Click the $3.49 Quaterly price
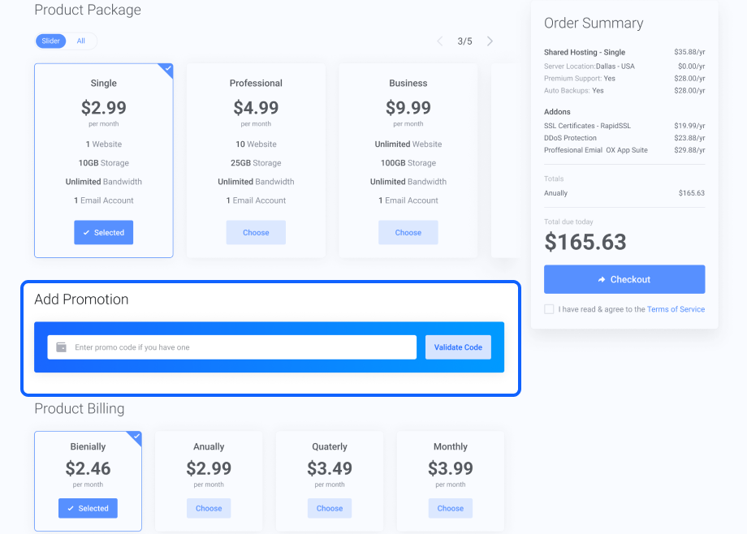Viewport: 747px width, 534px height. 330,469
